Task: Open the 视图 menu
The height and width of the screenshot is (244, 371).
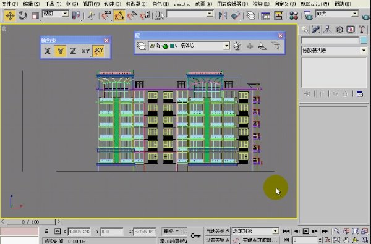Action: 91,4
